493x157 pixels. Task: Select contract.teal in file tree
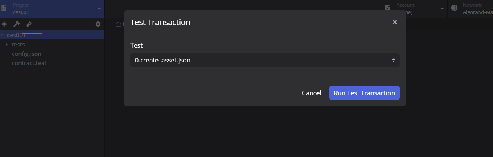pyautogui.click(x=29, y=63)
